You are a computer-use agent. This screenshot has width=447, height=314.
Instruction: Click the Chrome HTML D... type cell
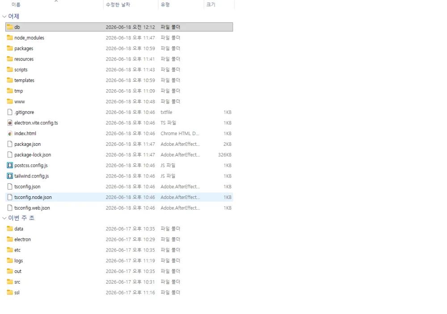[x=180, y=133]
